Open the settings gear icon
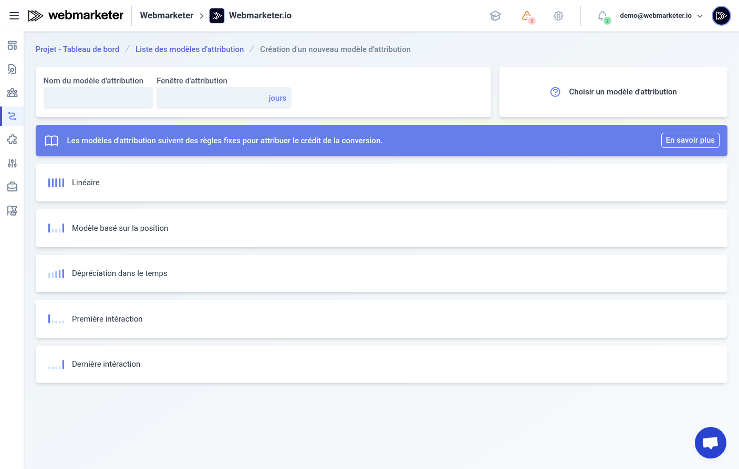This screenshot has width=739, height=469. pyautogui.click(x=558, y=16)
